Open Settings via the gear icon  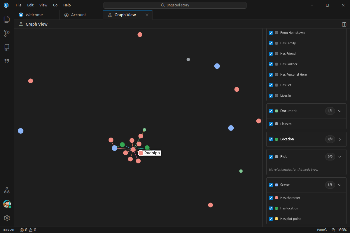pos(7,218)
